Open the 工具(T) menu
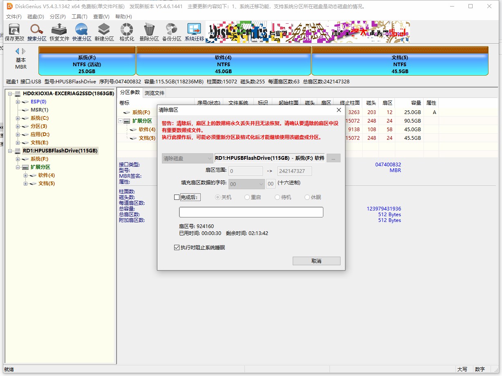The image size is (502, 376). 79,17
